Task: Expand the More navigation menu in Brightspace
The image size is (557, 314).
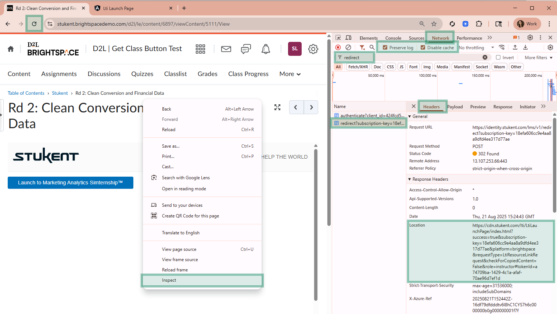Action: [x=290, y=74]
